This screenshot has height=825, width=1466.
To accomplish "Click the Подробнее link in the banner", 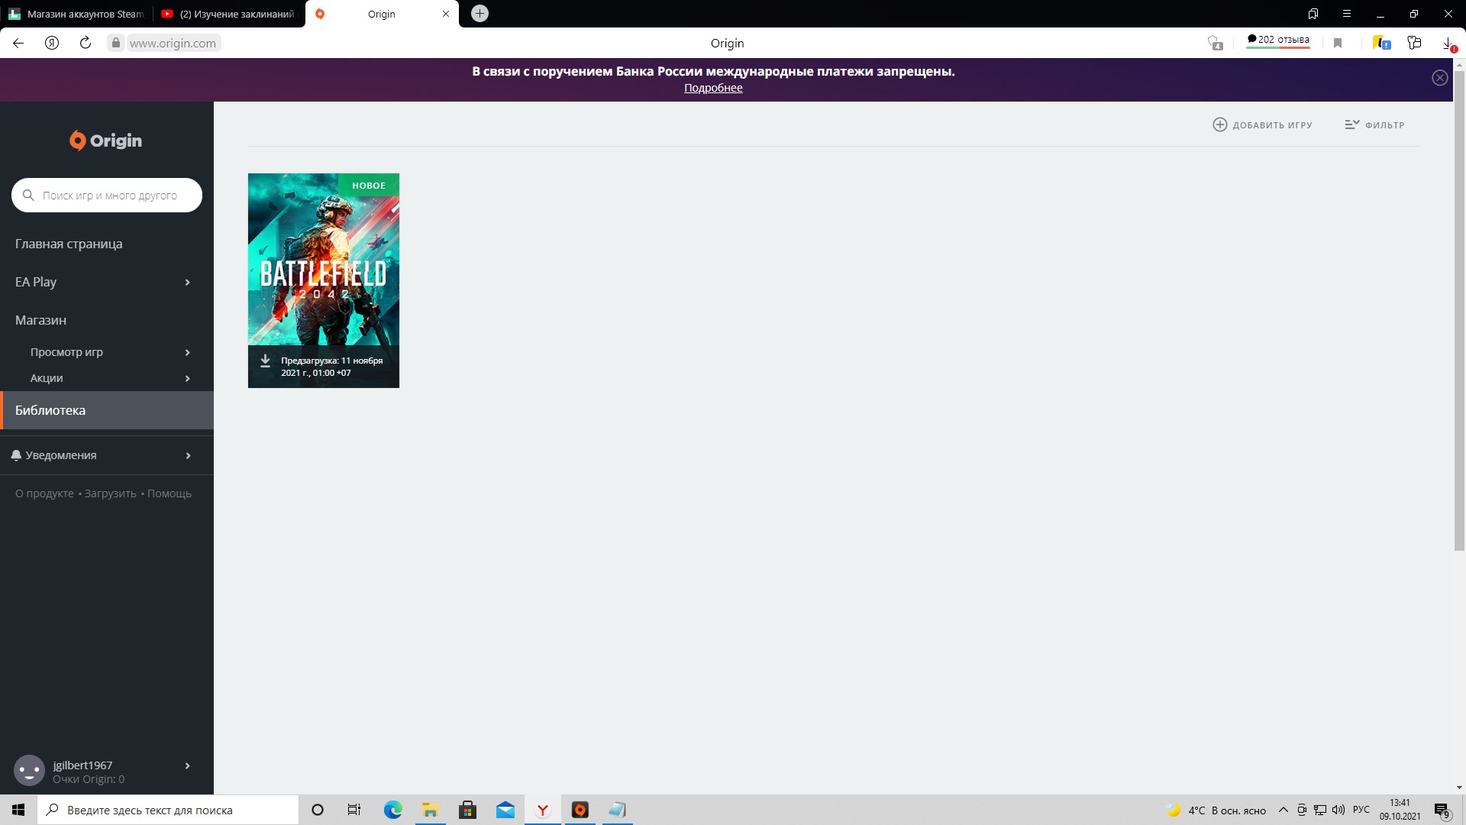I will pos(713,88).
